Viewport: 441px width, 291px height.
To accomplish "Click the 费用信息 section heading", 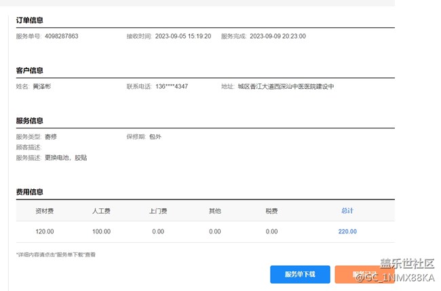I will 30,192.
